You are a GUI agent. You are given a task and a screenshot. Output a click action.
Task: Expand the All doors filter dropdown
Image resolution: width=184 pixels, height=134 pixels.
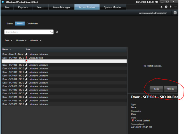pyautogui.click(x=36, y=41)
